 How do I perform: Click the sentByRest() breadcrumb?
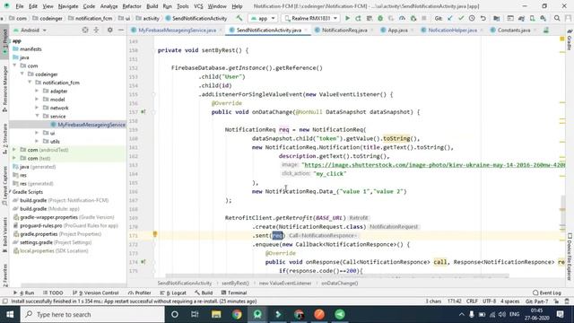point(235,284)
